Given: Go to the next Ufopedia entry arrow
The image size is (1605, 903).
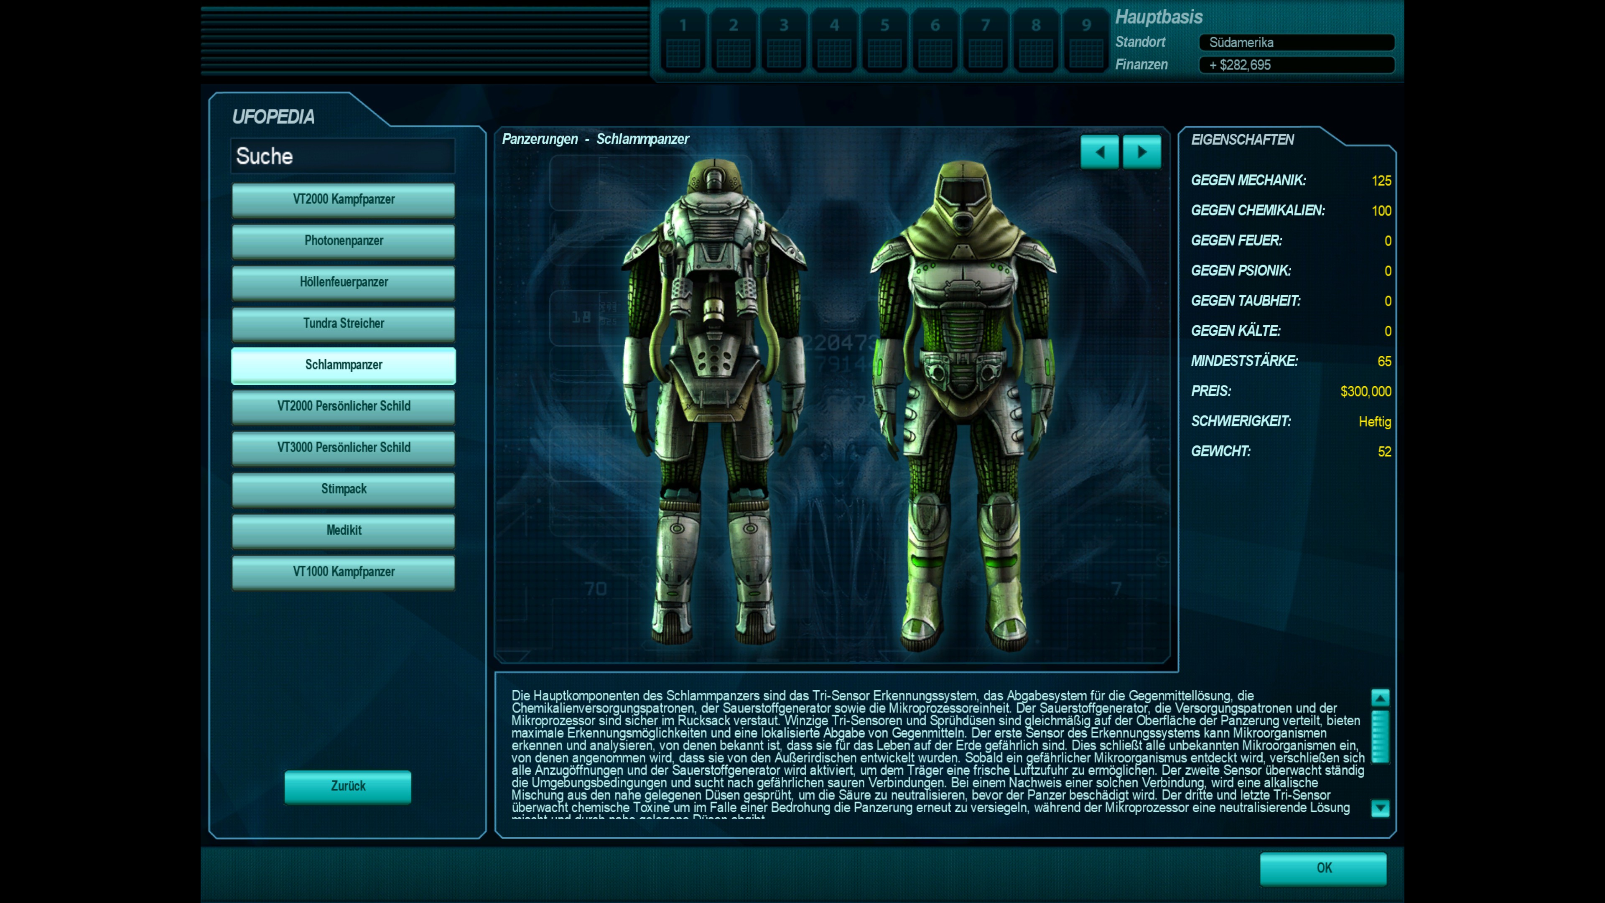Looking at the screenshot, I should pyautogui.click(x=1141, y=152).
